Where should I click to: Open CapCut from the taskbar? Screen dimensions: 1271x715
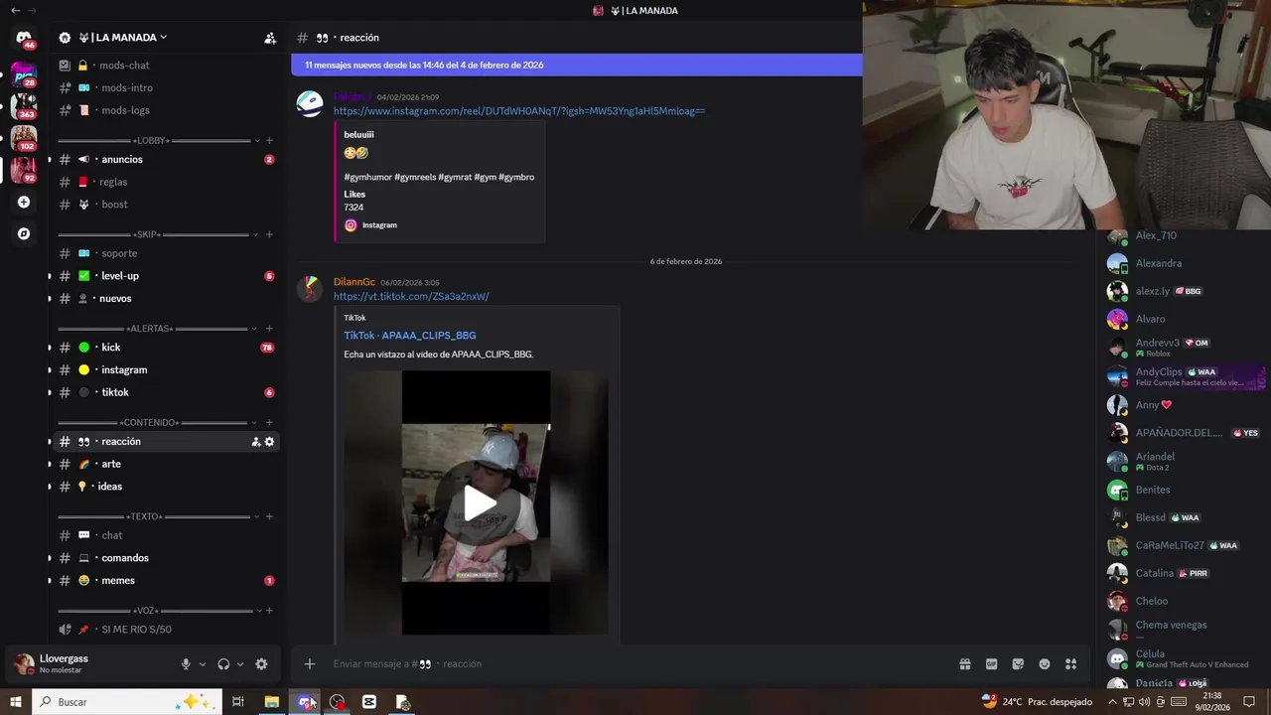pos(369,702)
